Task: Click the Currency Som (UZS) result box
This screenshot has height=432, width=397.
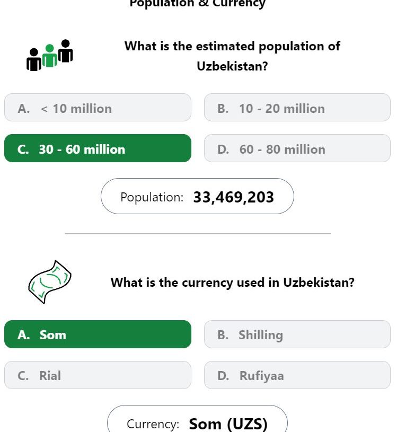Action: click(197, 419)
